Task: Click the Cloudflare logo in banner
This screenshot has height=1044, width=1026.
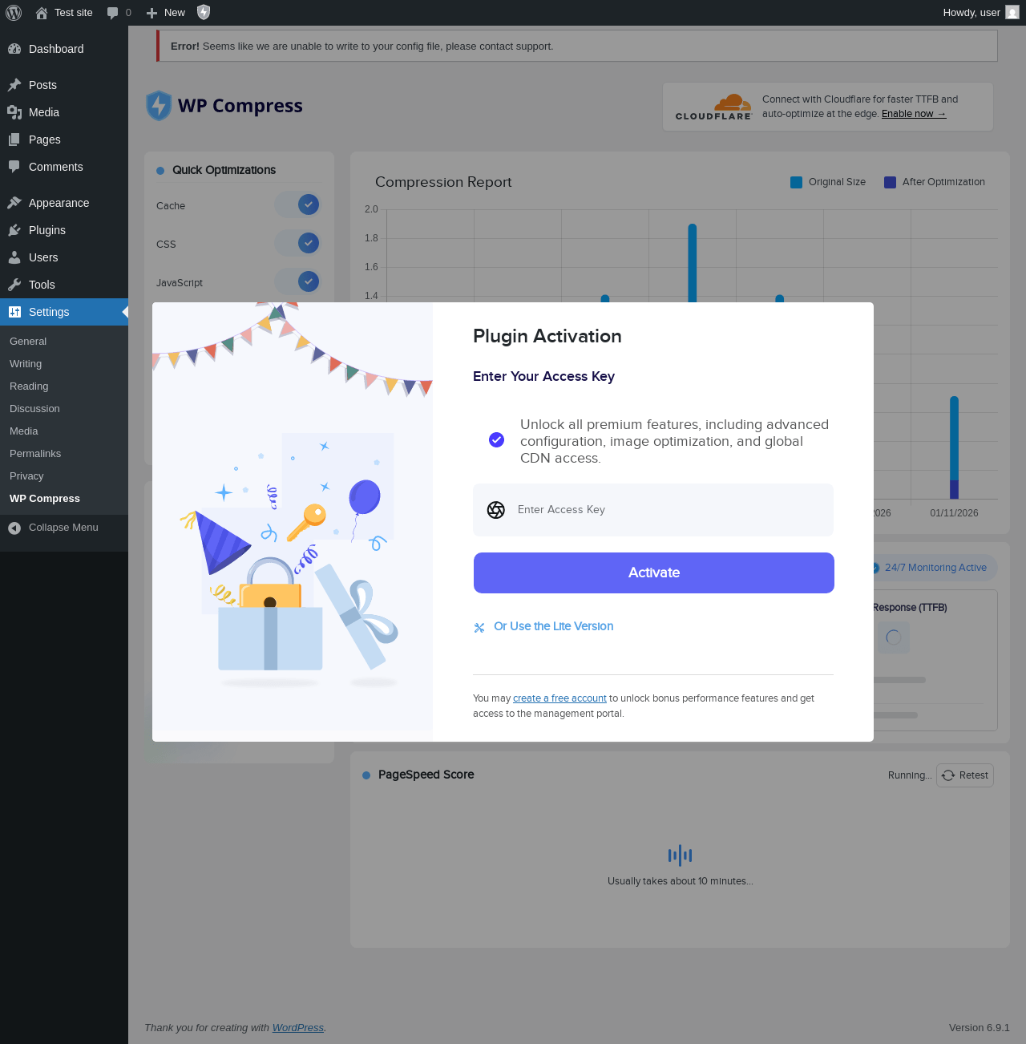Action: (713, 107)
